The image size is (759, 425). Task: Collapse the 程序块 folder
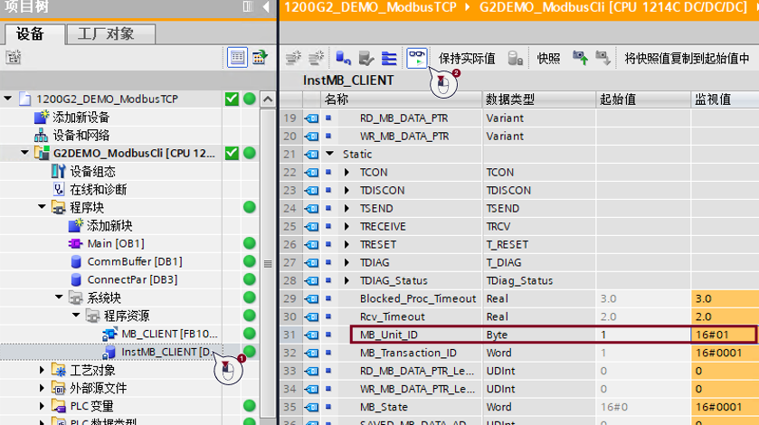[43, 207]
